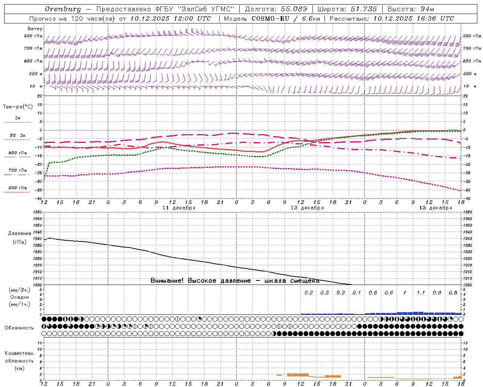
Task: Click -40 on left temperature axis
Action: (x=39, y=199)
